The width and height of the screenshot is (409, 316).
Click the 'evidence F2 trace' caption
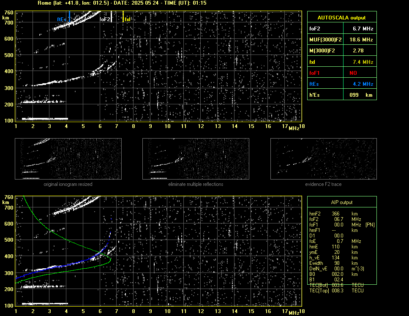[x=324, y=184]
